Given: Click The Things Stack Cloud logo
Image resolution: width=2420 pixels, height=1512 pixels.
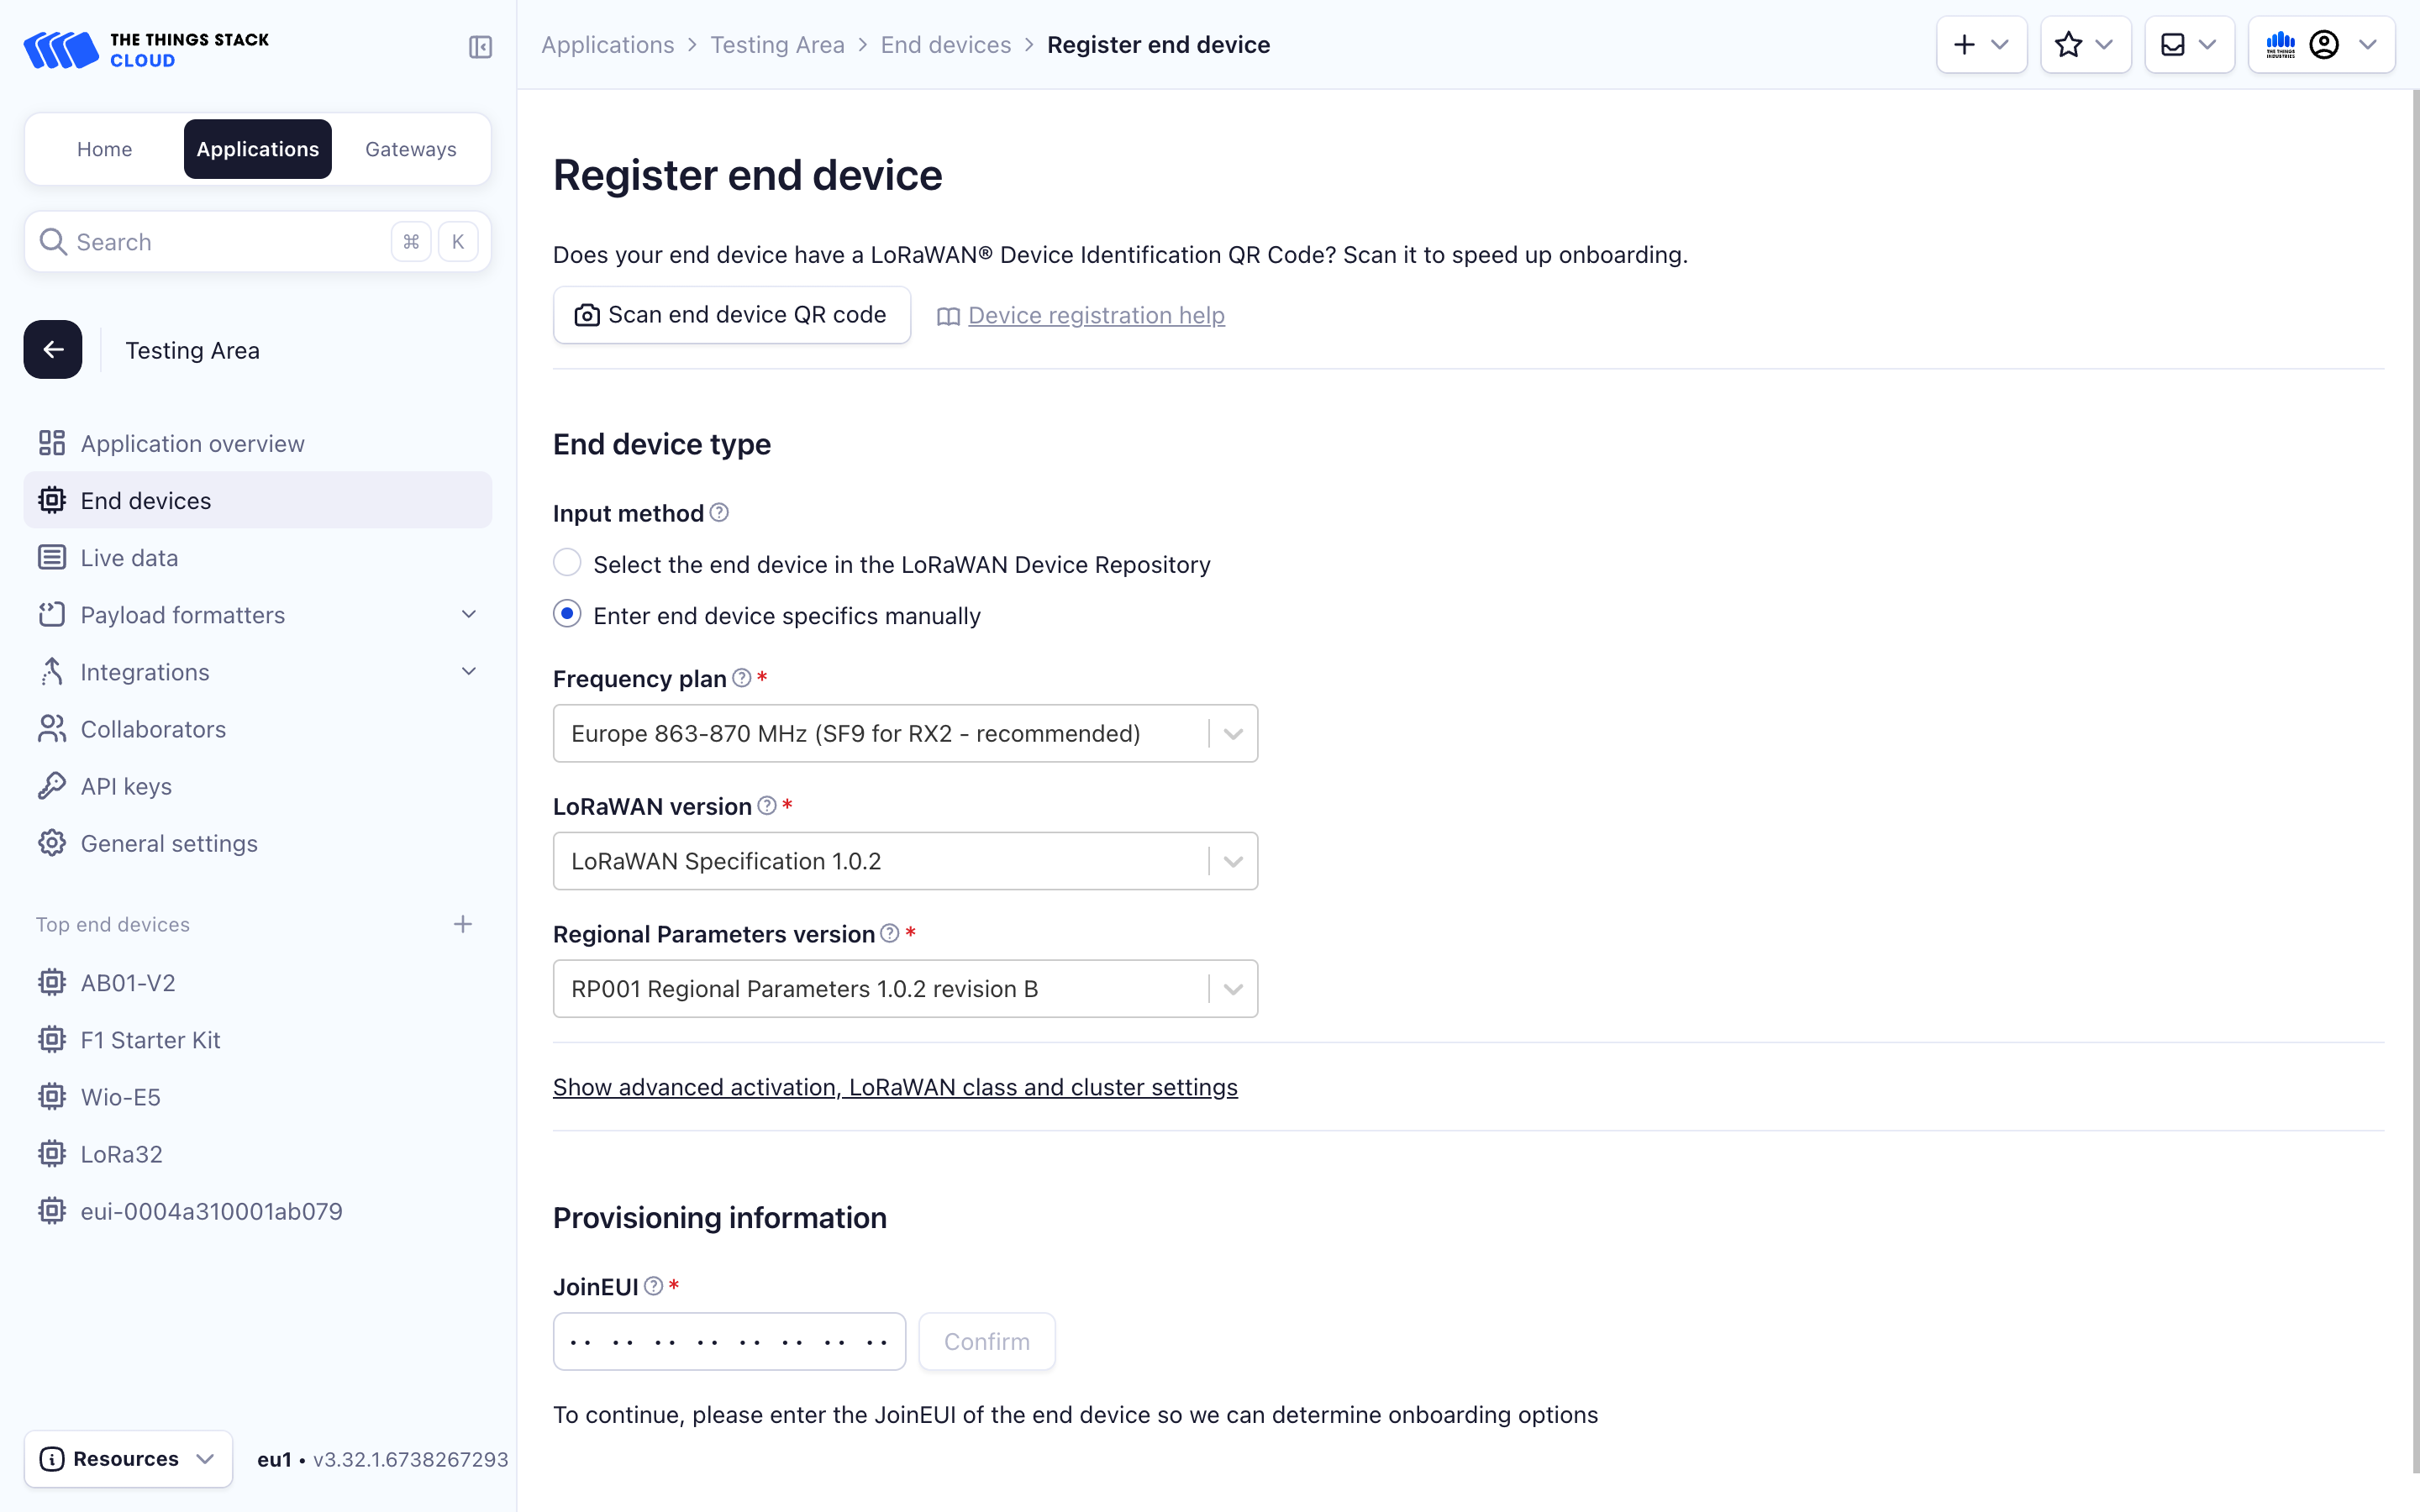Looking at the screenshot, I should (x=146, y=48).
